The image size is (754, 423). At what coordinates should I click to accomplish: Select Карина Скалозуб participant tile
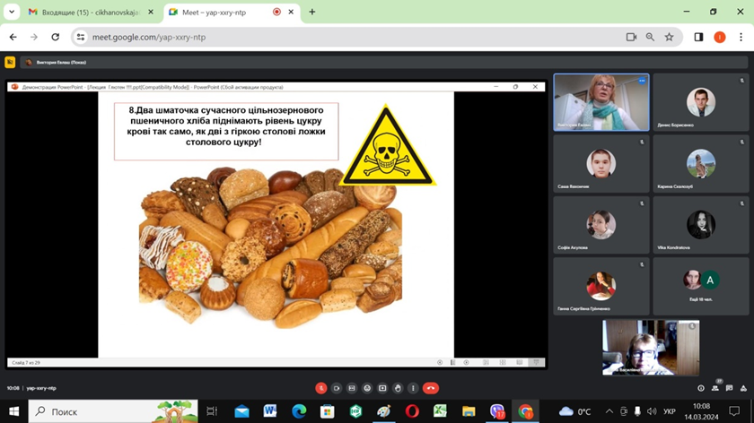coord(701,164)
